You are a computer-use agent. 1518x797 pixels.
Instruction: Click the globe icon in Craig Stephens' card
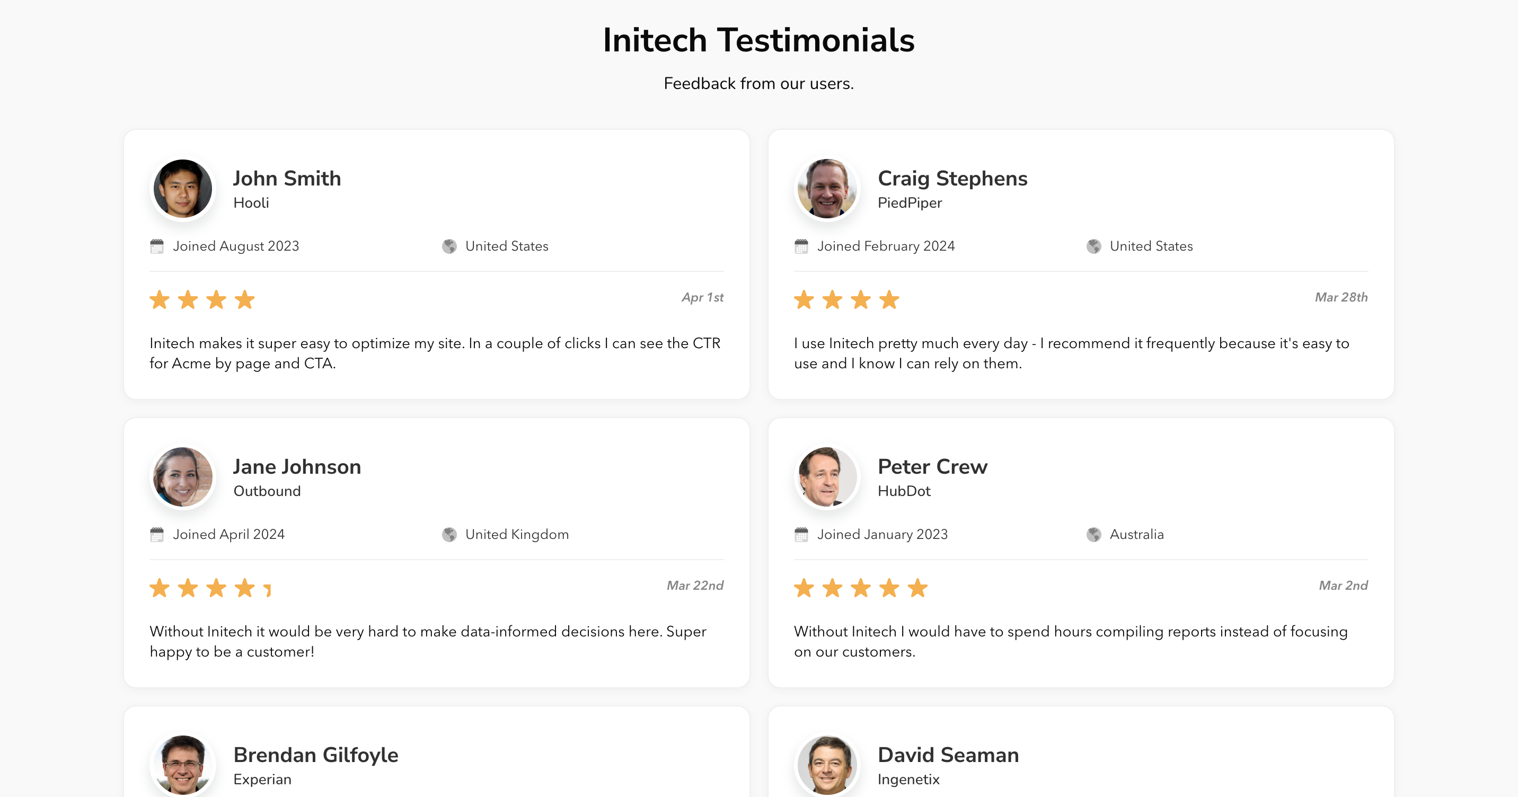click(x=1094, y=246)
